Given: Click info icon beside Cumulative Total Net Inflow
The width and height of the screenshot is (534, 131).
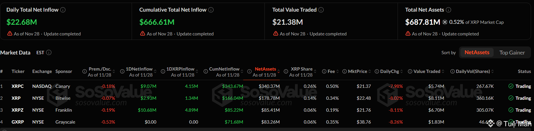Looking at the screenshot, I should coord(211,10).
